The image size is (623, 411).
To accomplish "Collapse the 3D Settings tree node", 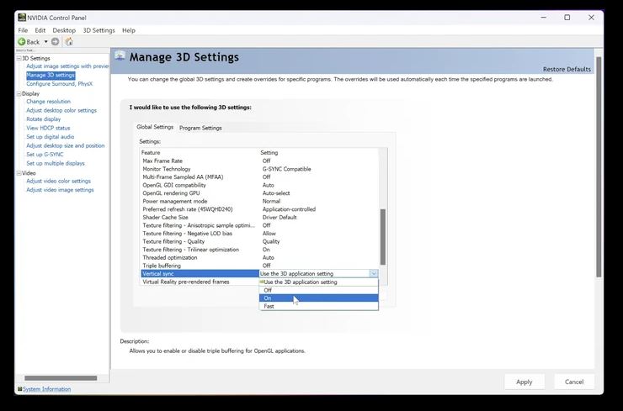I will pyautogui.click(x=19, y=58).
